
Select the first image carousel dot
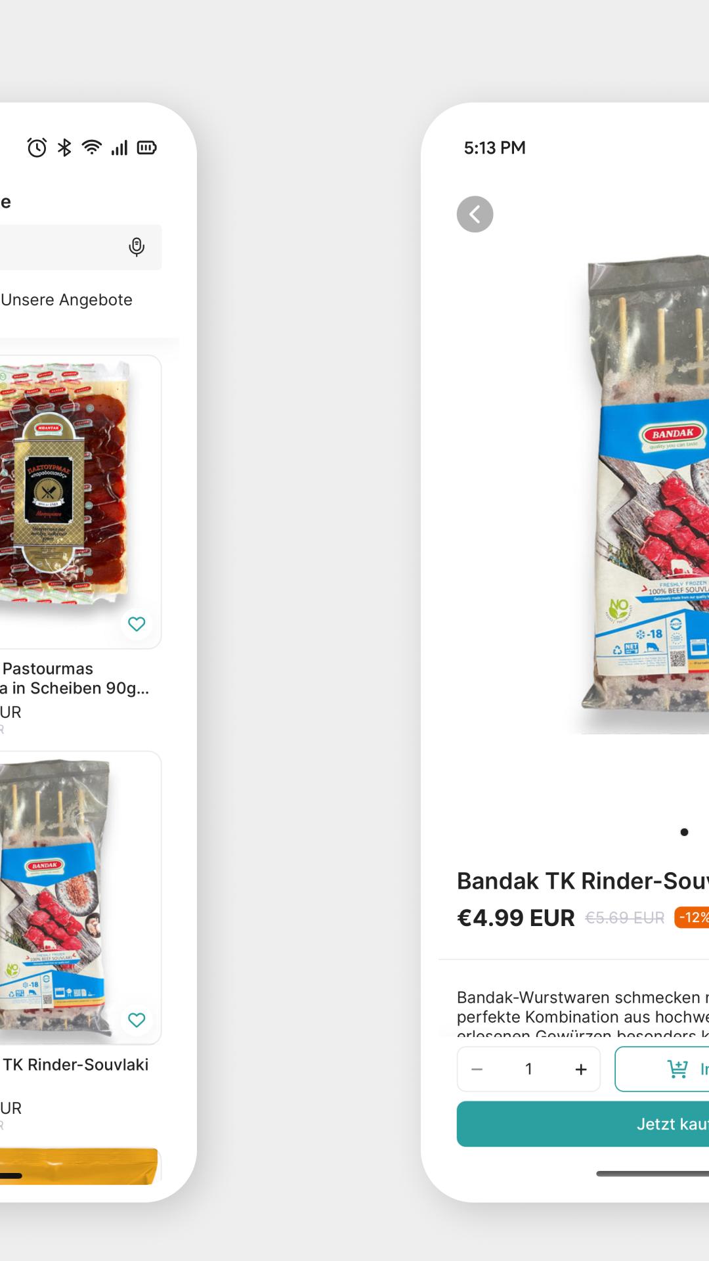coord(684,832)
